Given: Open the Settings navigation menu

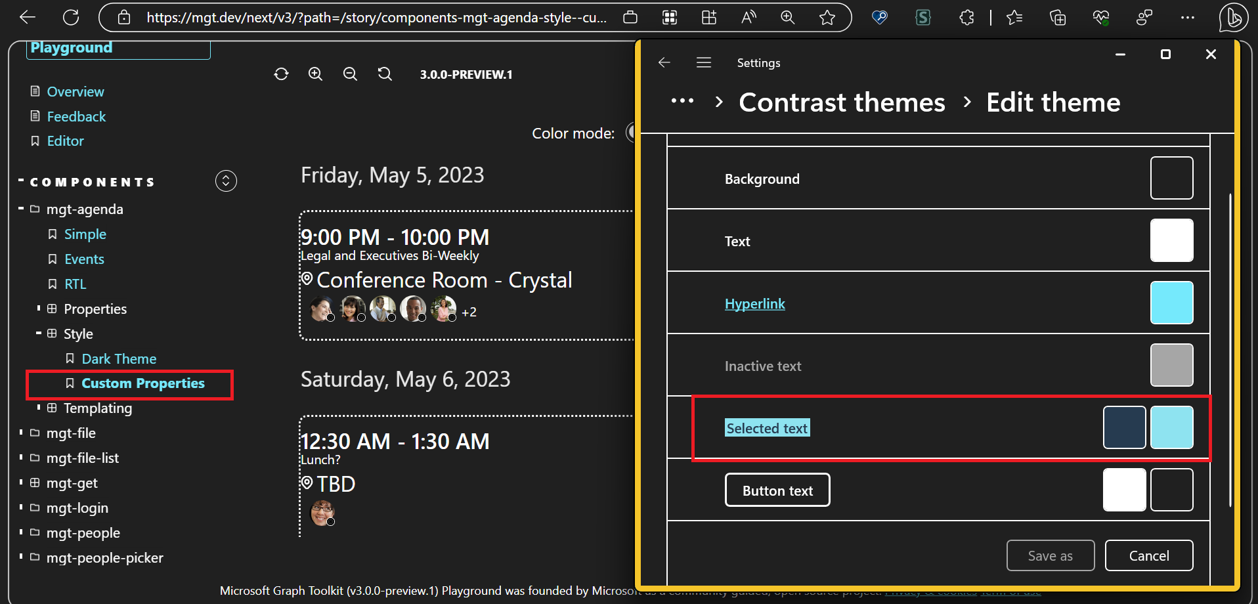Looking at the screenshot, I should click(x=703, y=62).
